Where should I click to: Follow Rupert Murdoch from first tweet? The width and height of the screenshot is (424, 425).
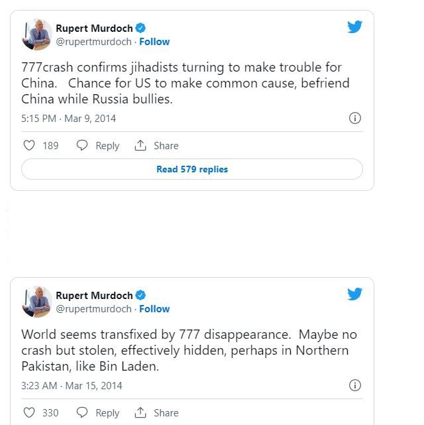point(154,42)
